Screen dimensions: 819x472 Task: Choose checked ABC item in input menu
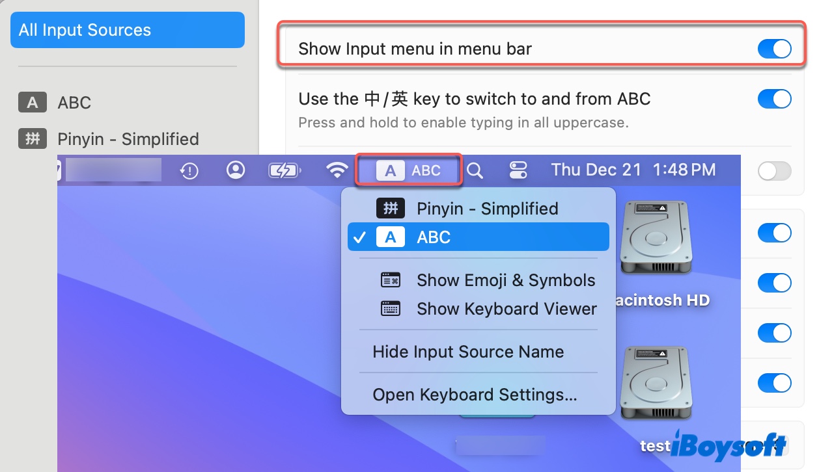pyautogui.click(x=479, y=237)
